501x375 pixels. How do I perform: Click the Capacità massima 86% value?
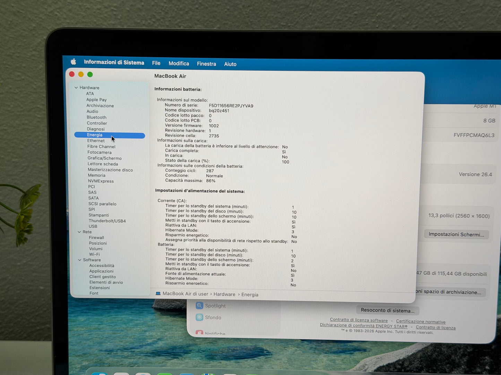coord(210,181)
